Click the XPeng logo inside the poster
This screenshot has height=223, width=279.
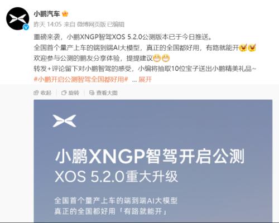point(64,121)
